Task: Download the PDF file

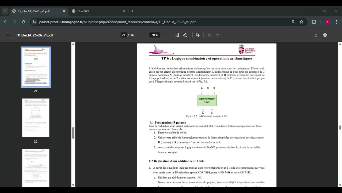Action: tap(316, 35)
